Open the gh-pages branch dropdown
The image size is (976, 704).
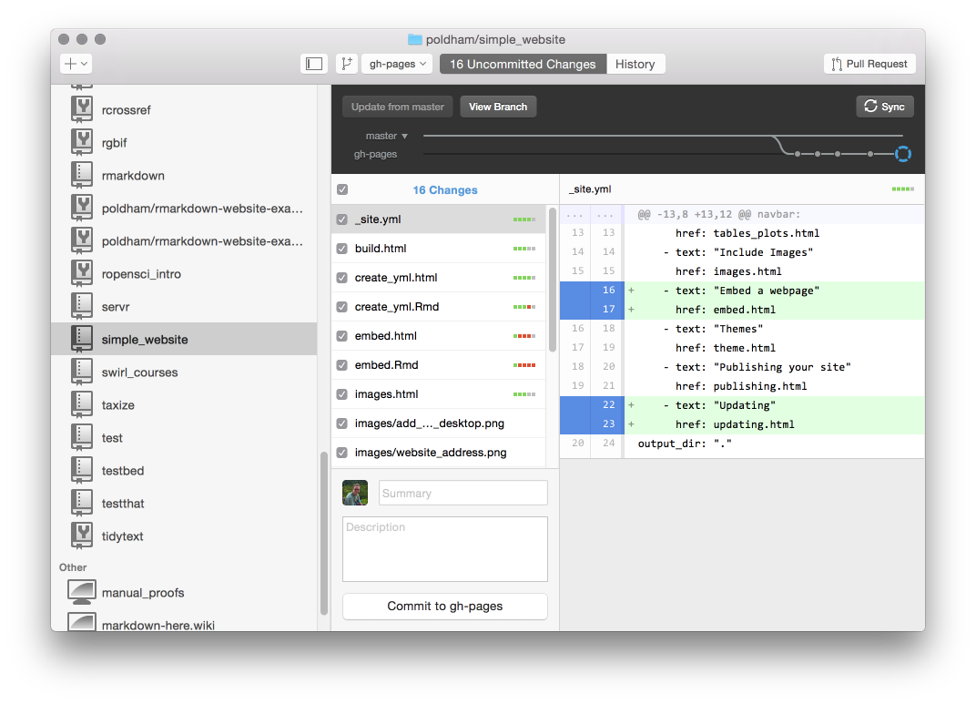click(x=397, y=64)
